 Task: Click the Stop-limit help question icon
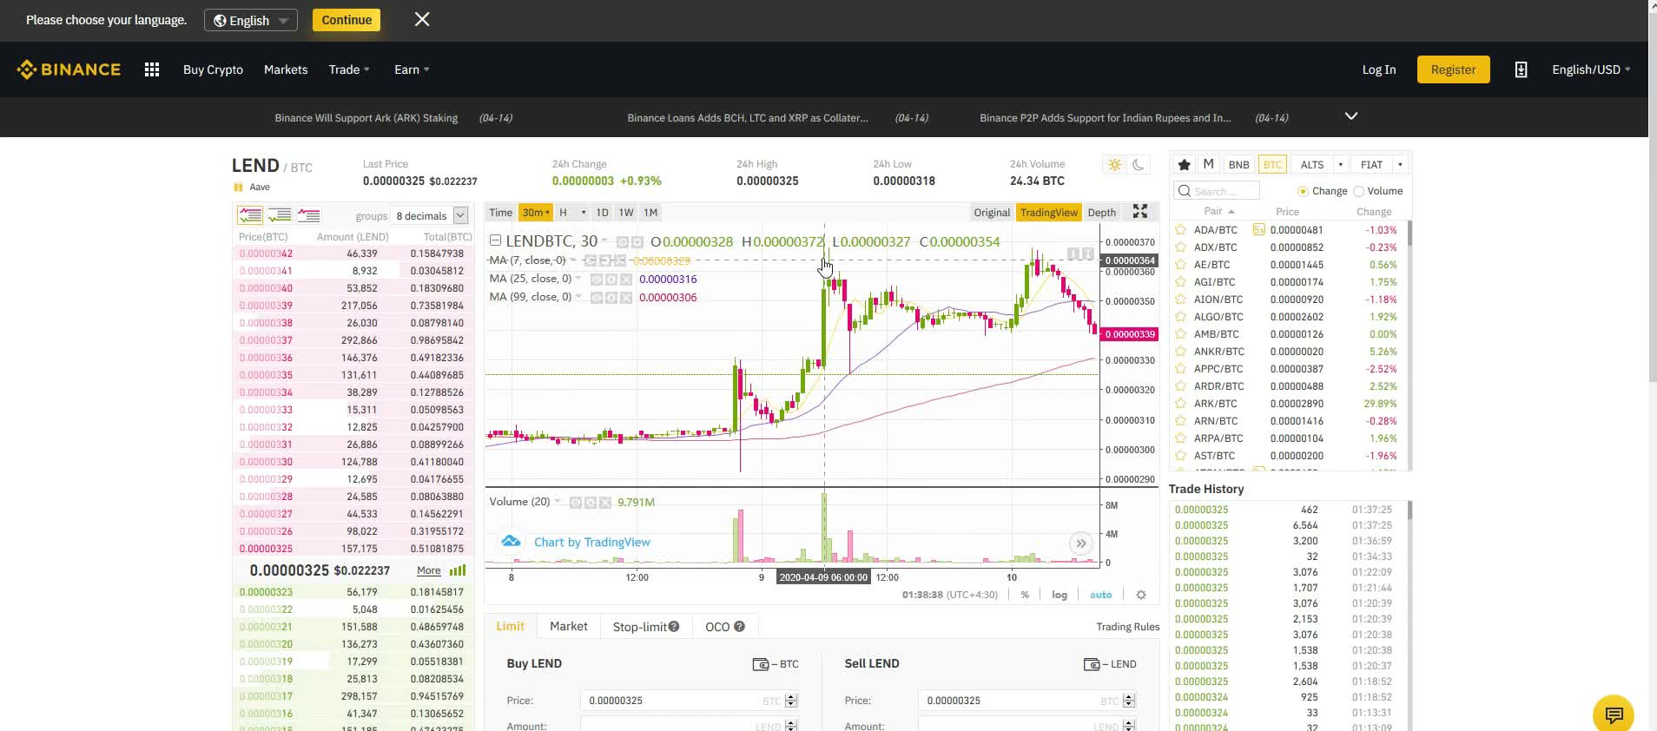(x=674, y=627)
